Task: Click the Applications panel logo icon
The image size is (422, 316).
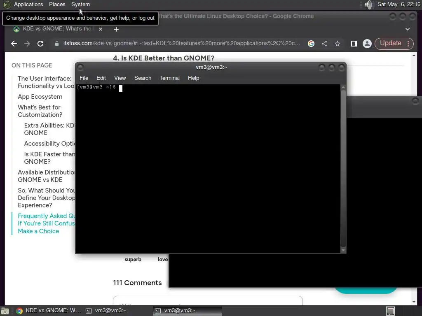Action: (7, 4)
